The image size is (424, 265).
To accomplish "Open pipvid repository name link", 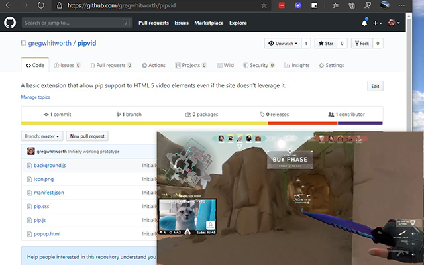I will [87, 43].
